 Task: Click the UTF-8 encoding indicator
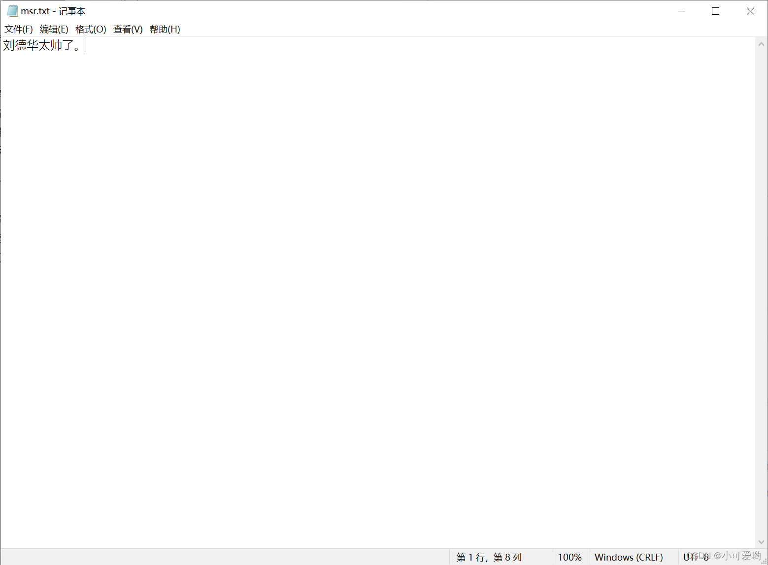(x=696, y=557)
